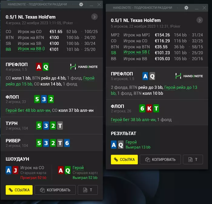212x204 pixels.
Task: Click blue Ace card in right result section
Action: 114,145
